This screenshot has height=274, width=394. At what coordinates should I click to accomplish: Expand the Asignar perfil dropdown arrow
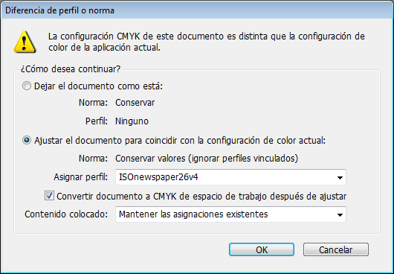(x=340, y=178)
